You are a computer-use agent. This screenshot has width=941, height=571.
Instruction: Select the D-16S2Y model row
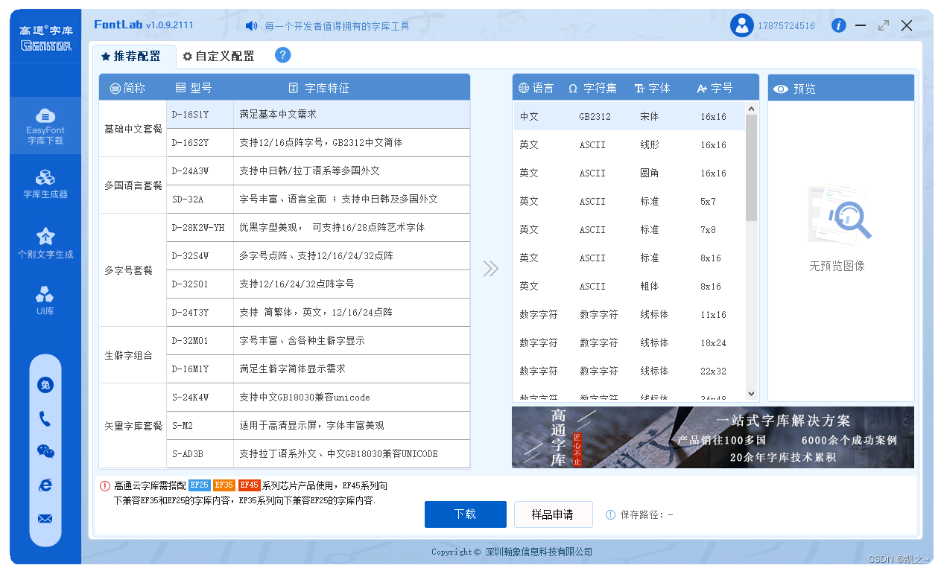pos(318,143)
